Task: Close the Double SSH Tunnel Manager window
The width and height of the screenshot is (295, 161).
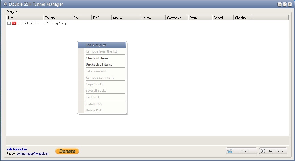Action: (x=290, y=4)
